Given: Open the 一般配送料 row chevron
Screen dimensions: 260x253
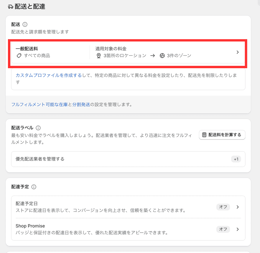Looking at the screenshot, I should point(238,52).
